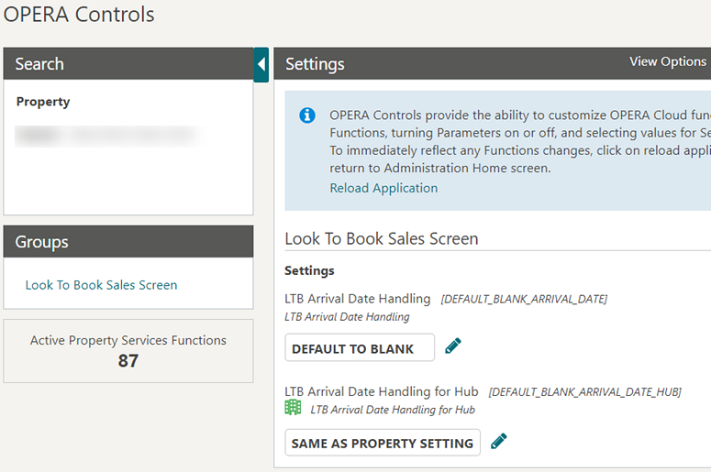Click italic LTB Arrival Date Handling description
The image size is (711, 472).
347,317
